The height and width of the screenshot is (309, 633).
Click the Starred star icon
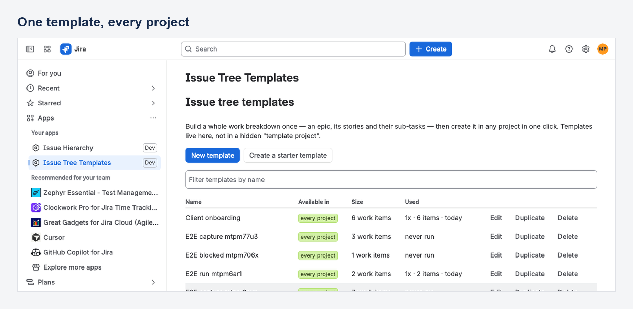(x=30, y=103)
